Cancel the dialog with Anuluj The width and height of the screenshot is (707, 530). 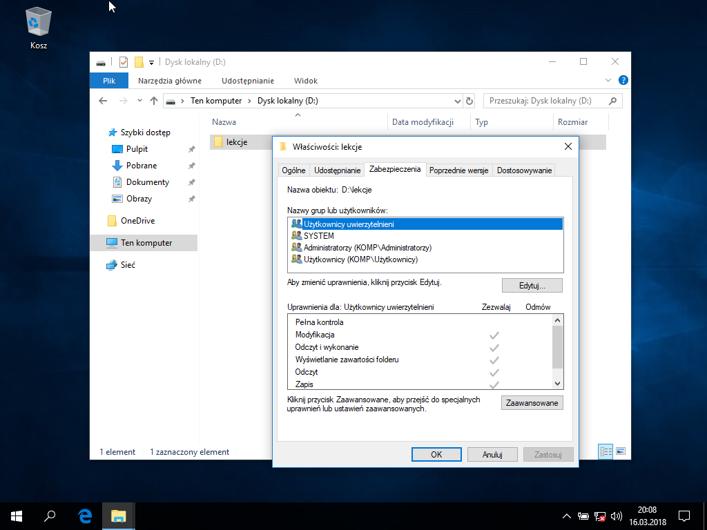click(492, 454)
